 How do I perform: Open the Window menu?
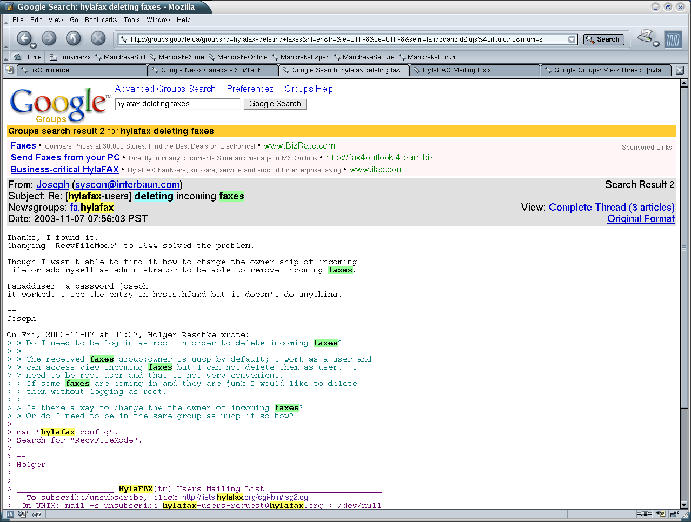tap(158, 20)
